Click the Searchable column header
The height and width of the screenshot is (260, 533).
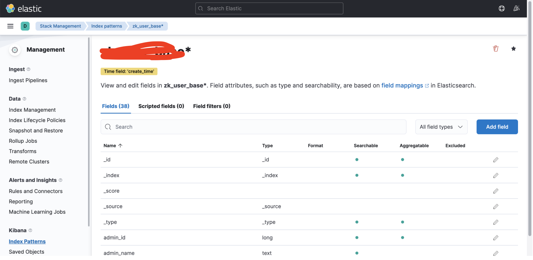366,146
